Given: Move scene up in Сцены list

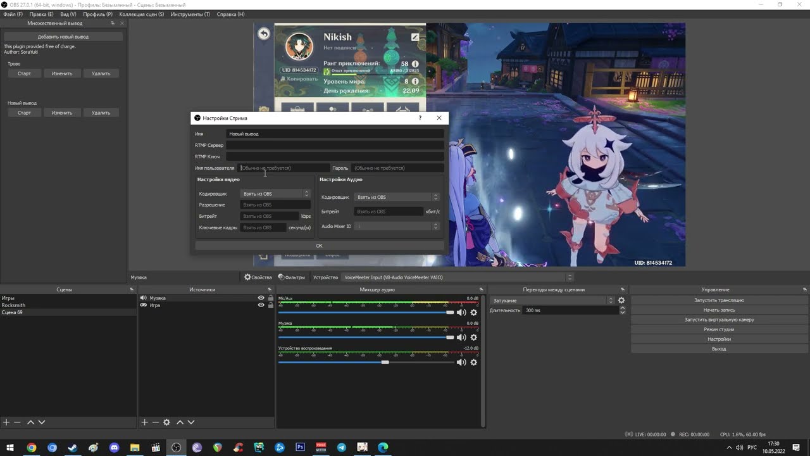Looking at the screenshot, I should tap(30, 422).
